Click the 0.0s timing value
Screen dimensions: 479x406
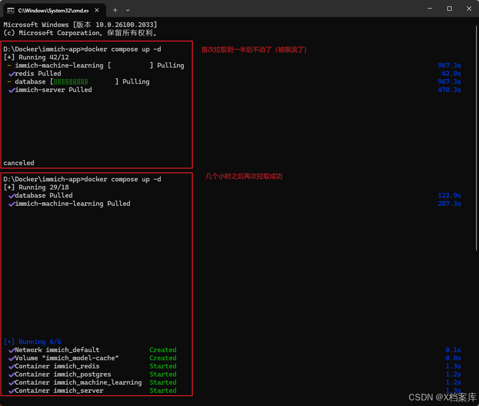[454, 358]
